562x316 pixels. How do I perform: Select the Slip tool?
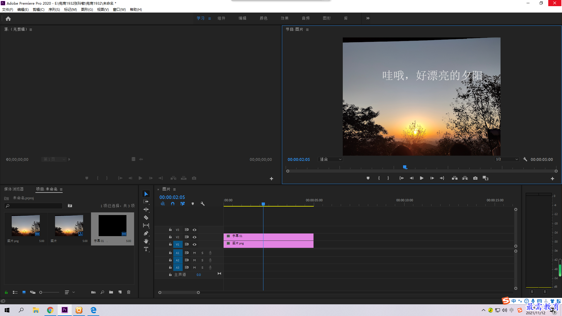tap(146, 225)
